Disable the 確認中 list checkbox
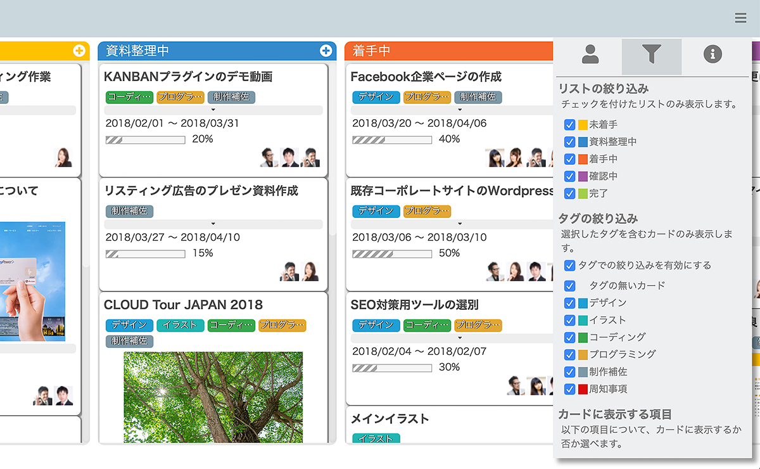 point(569,176)
